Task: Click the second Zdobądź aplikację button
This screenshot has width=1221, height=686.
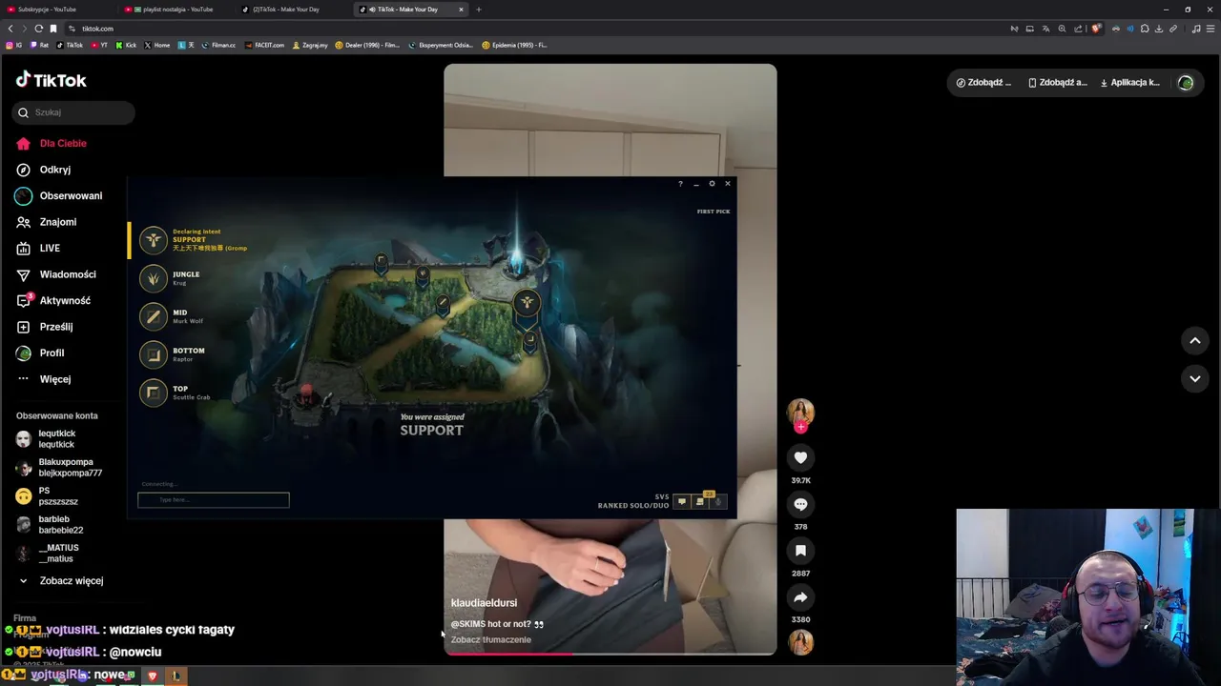Action: (x=1057, y=83)
